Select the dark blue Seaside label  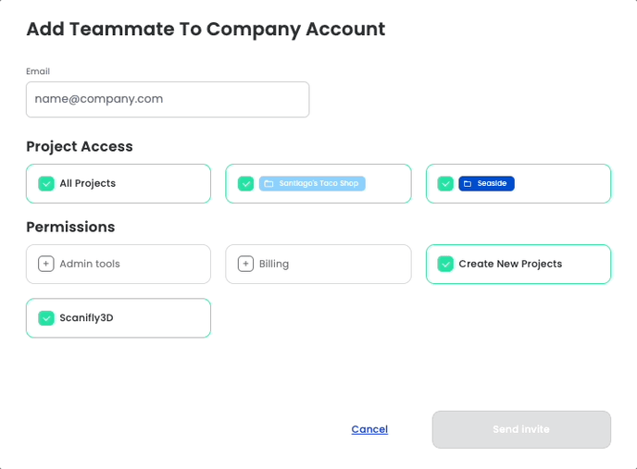[x=486, y=183]
